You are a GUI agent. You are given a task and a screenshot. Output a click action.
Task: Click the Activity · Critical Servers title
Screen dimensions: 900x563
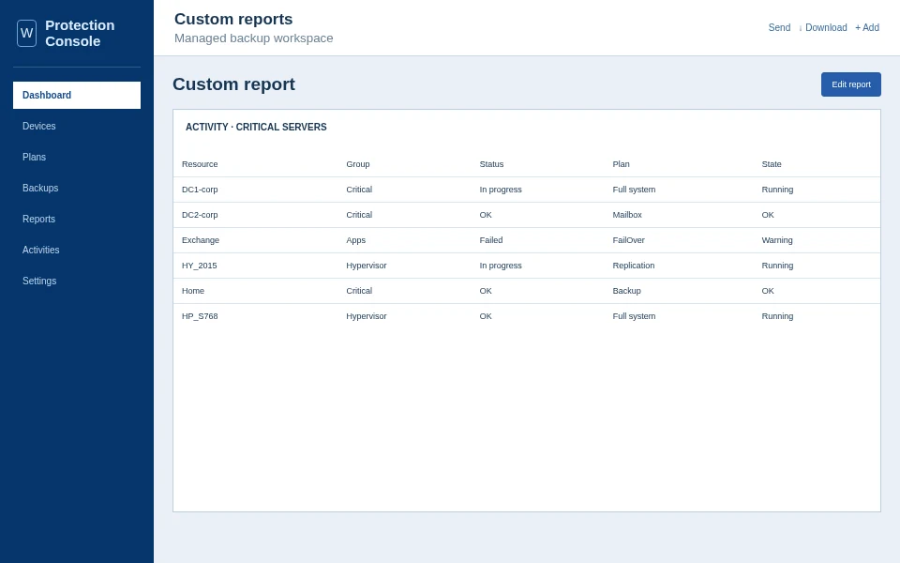pos(256,127)
